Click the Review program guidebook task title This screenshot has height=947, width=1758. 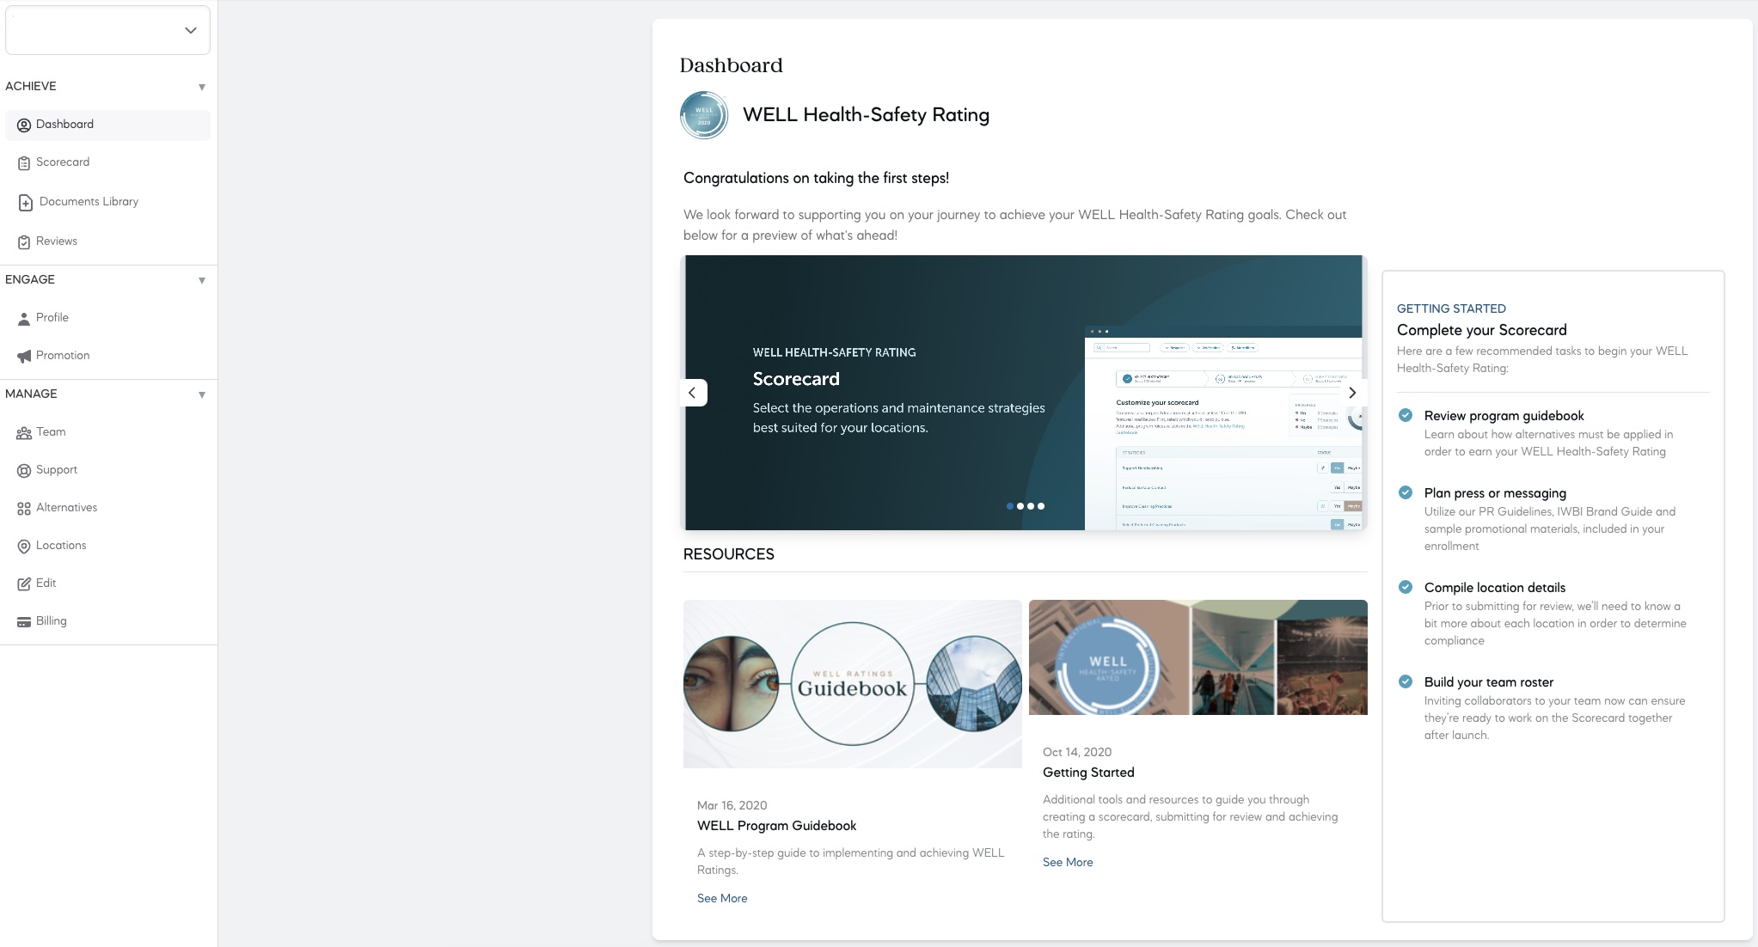click(1504, 416)
